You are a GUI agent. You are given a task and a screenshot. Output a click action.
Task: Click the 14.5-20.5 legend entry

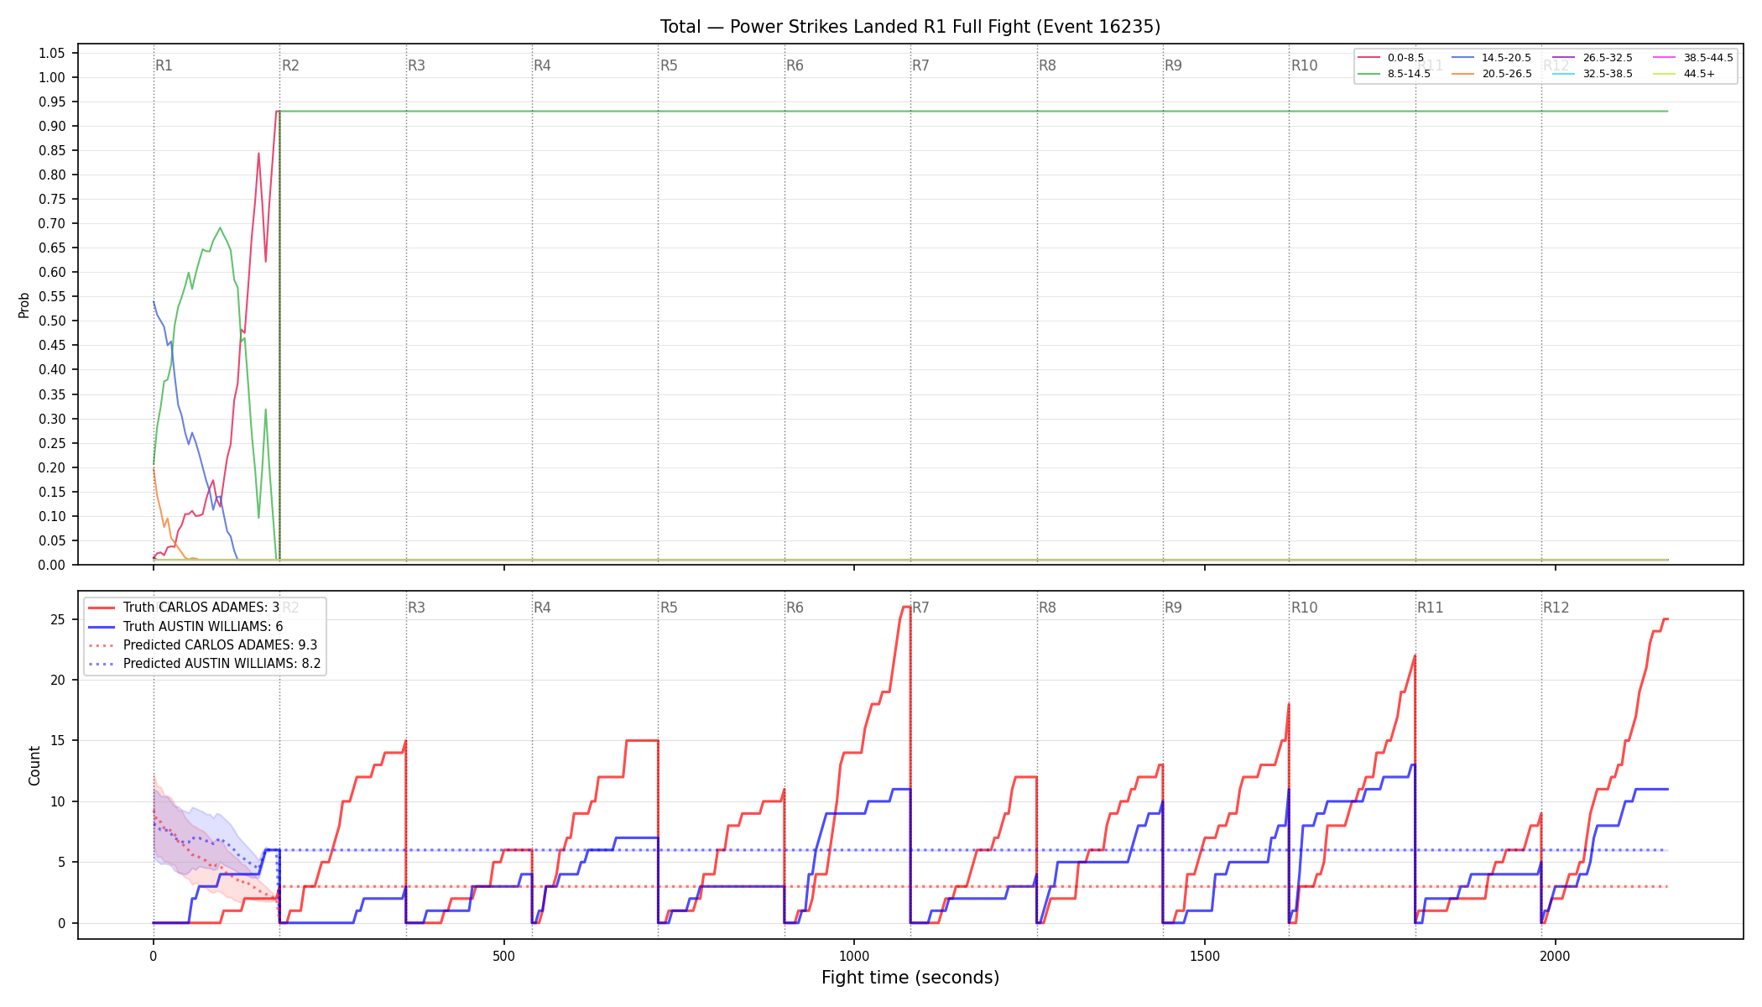(1492, 58)
